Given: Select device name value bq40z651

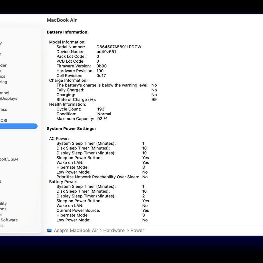Looking at the screenshot, I should click(x=106, y=52).
